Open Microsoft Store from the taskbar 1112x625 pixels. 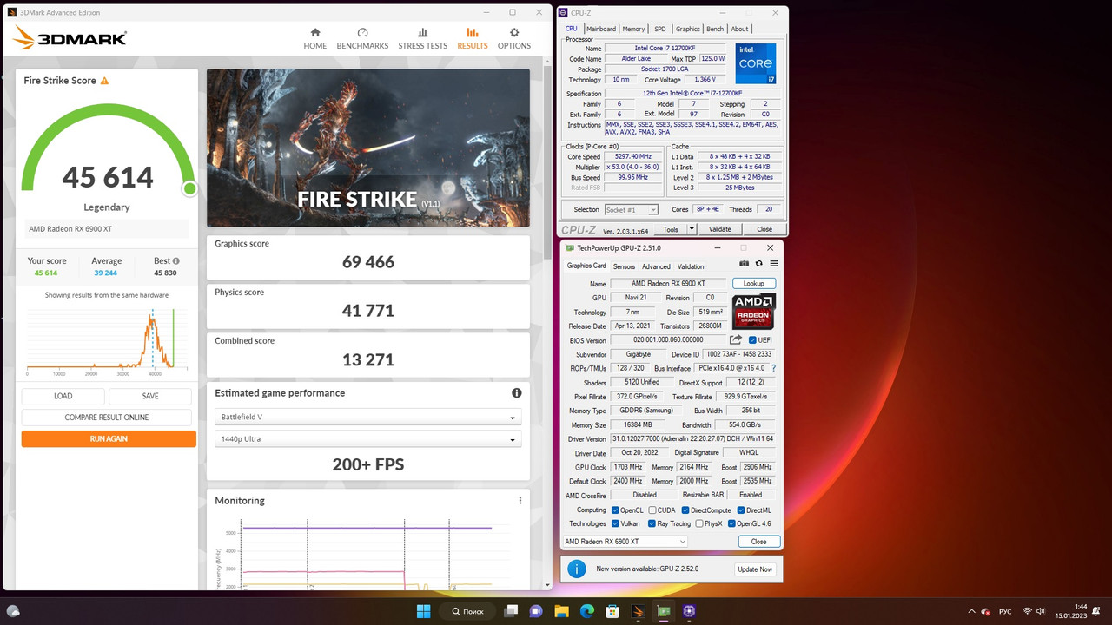[x=612, y=611]
